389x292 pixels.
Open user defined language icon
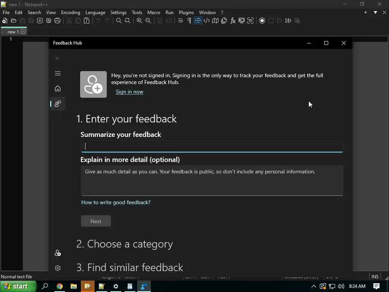207,21
